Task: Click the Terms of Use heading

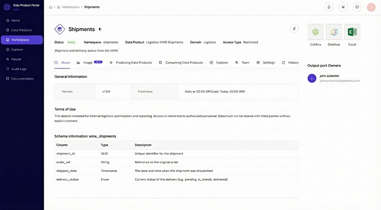Action: 65,109
